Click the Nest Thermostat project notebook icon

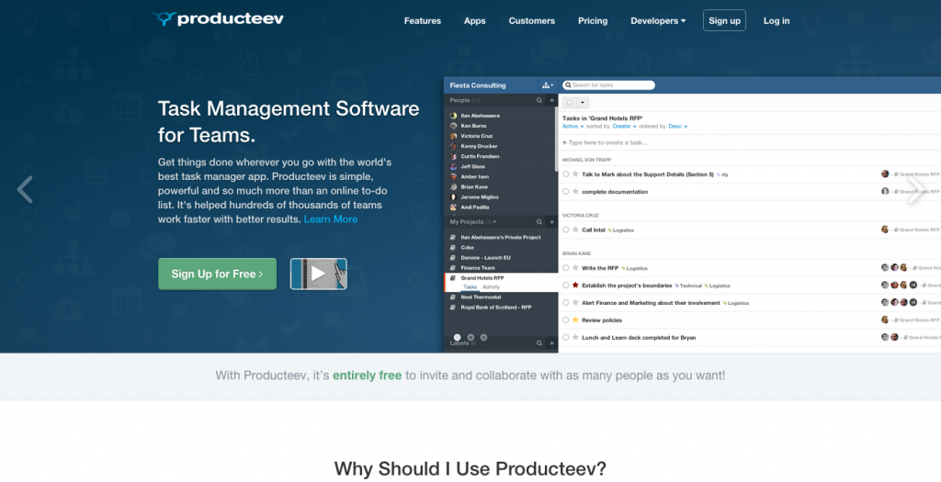coord(453,297)
